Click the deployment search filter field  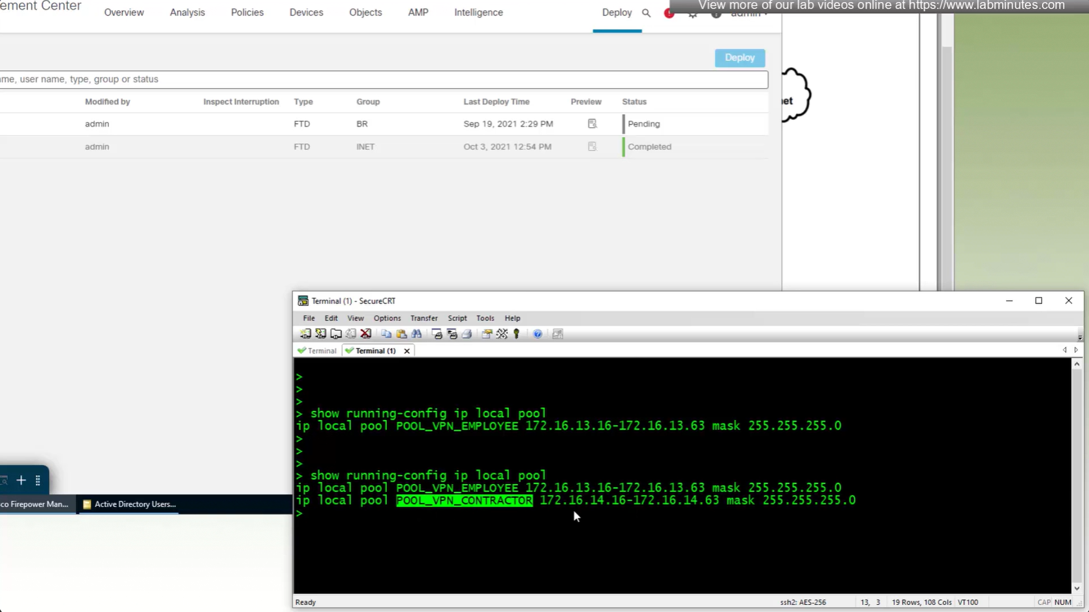pyautogui.click(x=384, y=80)
